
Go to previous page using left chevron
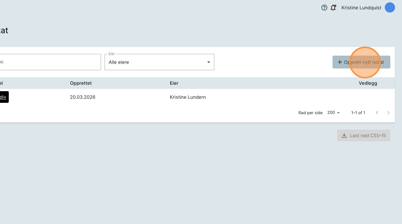377,113
